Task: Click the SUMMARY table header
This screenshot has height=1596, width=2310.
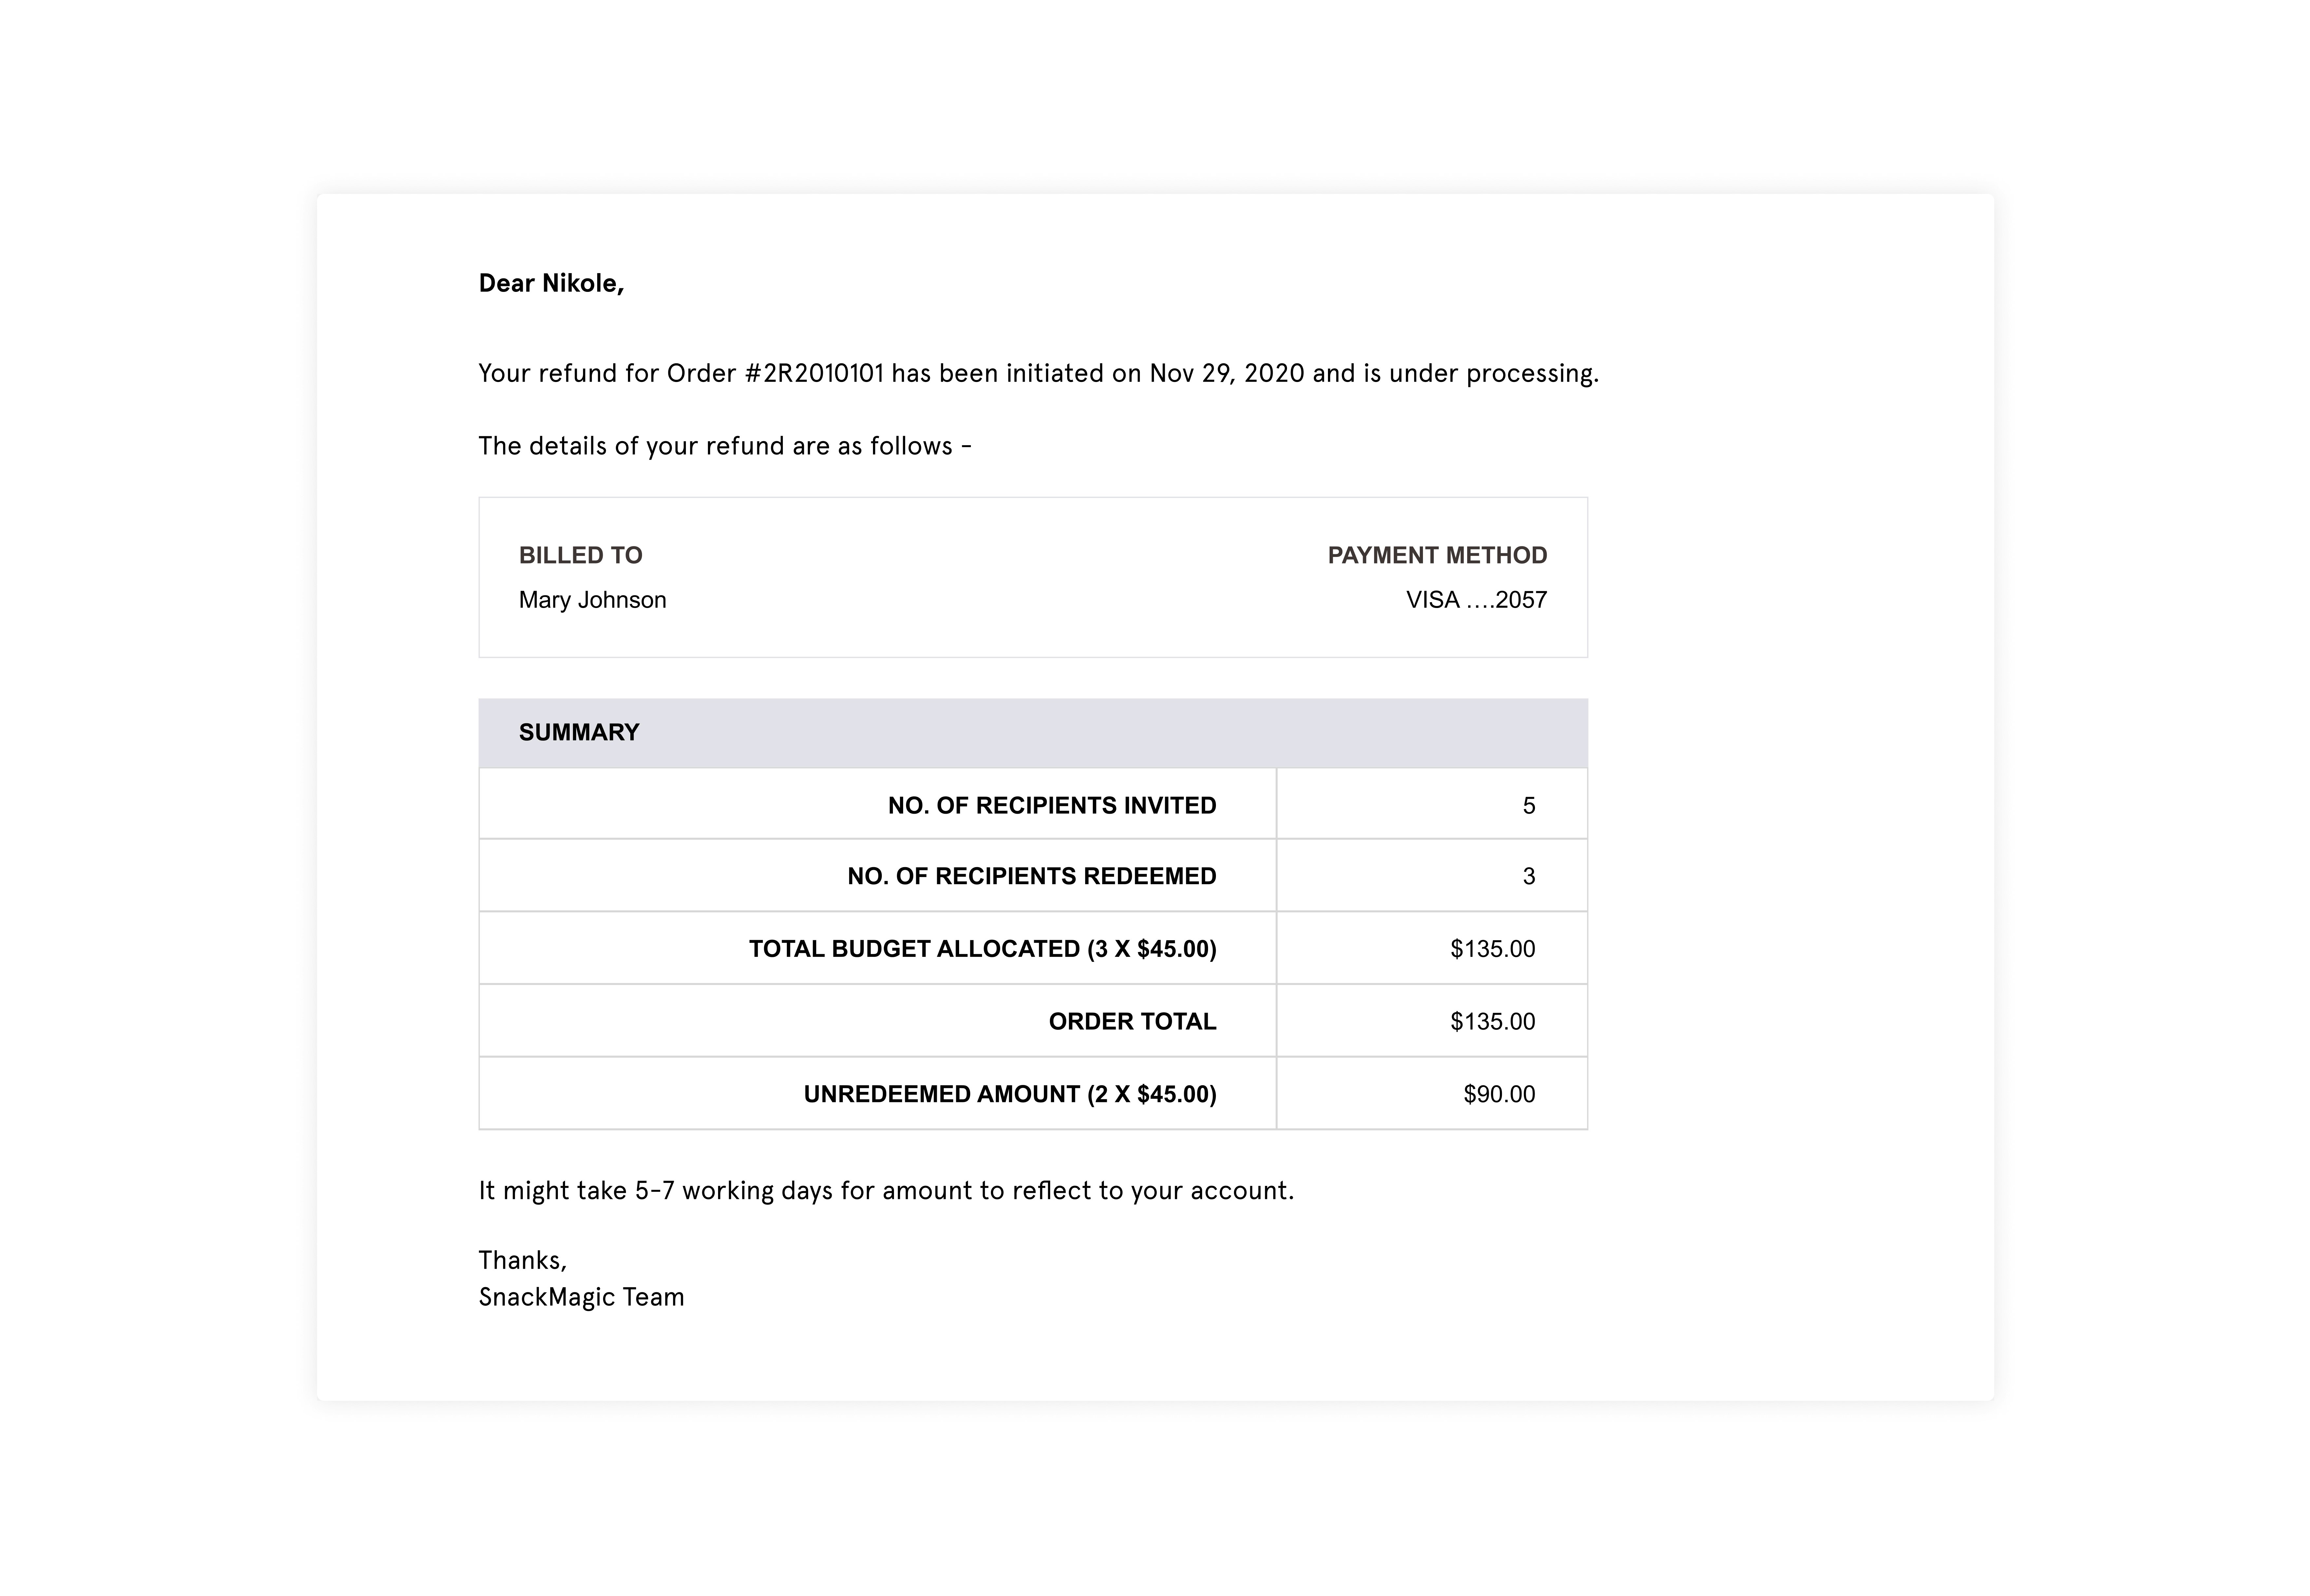Action: 579,733
